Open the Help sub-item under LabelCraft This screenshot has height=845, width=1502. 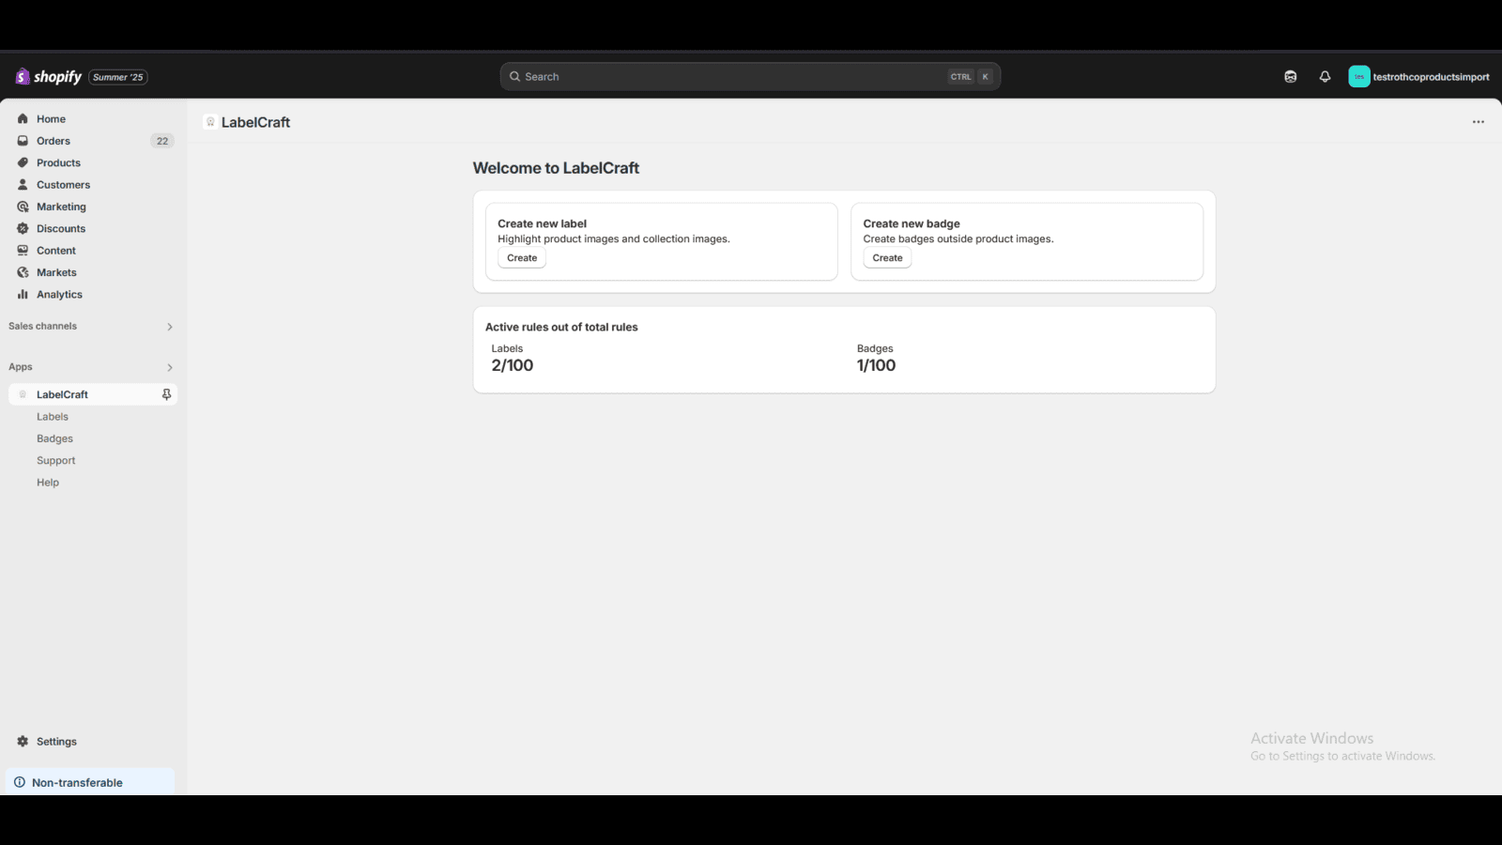pyautogui.click(x=48, y=483)
